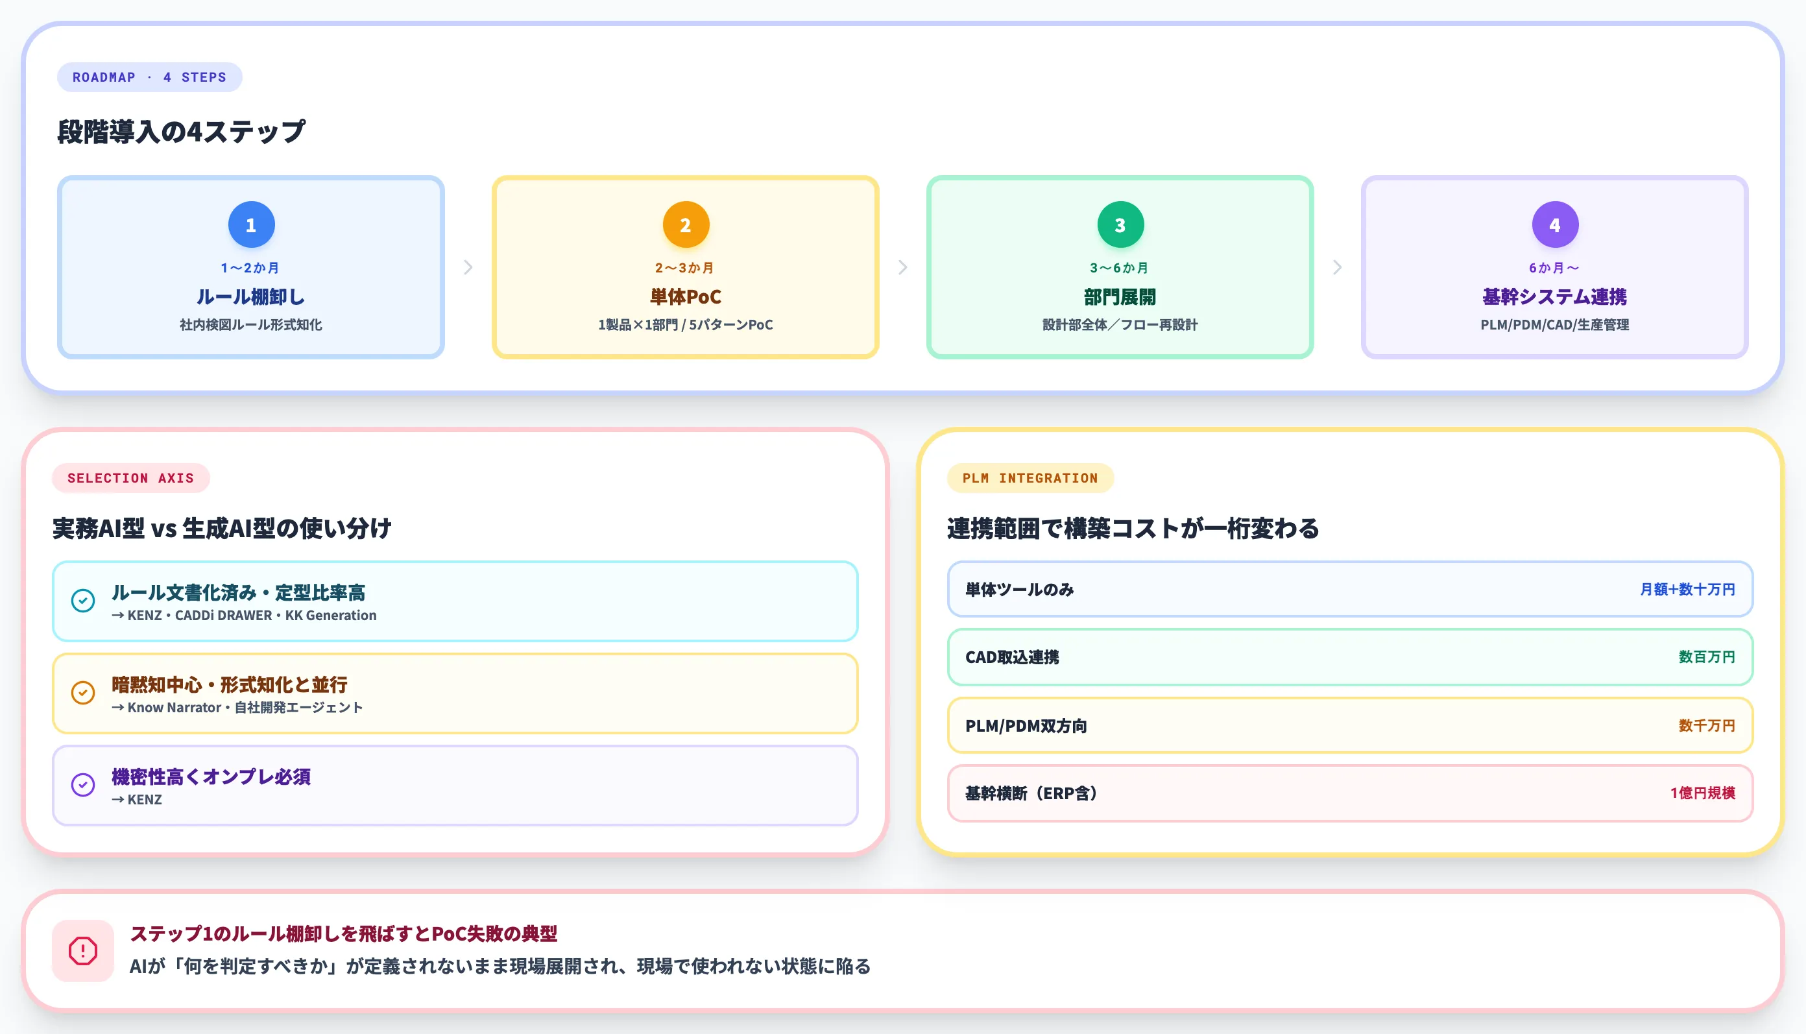Open the ルール棚卸し step title
1806x1034 pixels.
pos(250,297)
